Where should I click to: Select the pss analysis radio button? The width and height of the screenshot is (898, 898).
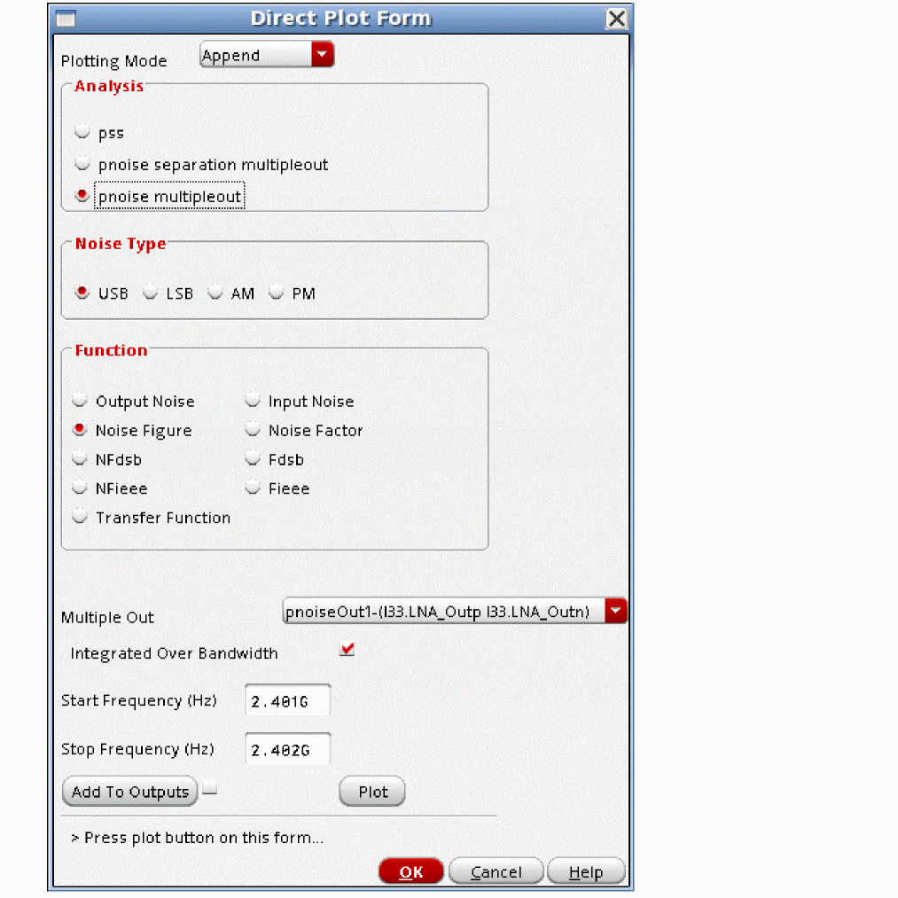(82, 132)
